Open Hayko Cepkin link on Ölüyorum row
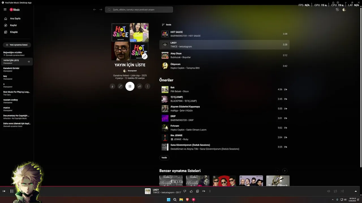Screen dimensions: 362x203 pos(177,68)
